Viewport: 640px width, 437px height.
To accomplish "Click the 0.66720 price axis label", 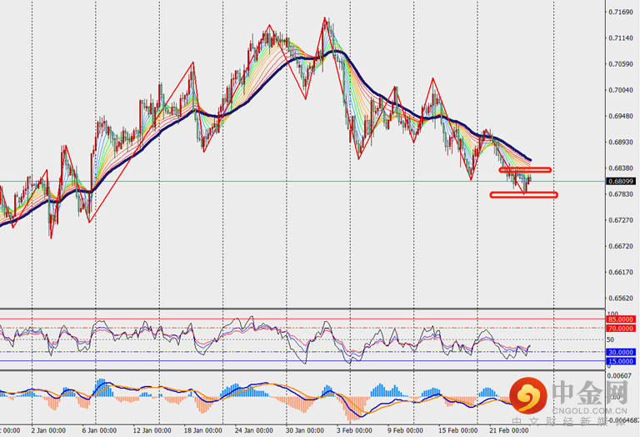I will [620, 246].
